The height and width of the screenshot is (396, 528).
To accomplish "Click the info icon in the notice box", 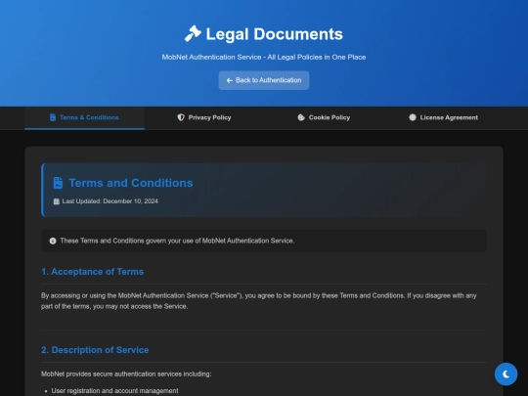I will 53,241.
